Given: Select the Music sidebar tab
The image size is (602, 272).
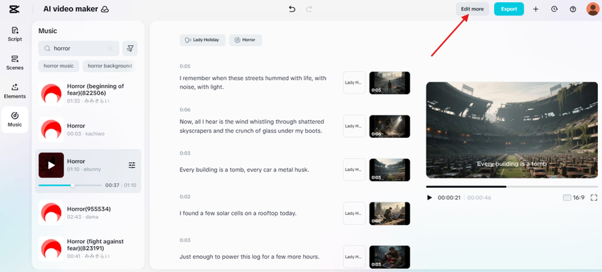Looking at the screenshot, I should 15,119.
